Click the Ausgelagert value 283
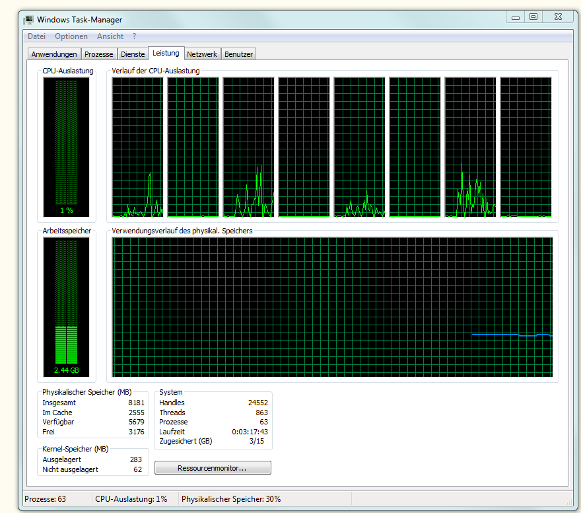This screenshot has width=581, height=513. pos(136,459)
